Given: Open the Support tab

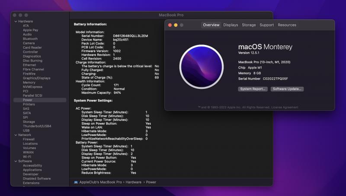Looking at the screenshot, I should 266,25.
